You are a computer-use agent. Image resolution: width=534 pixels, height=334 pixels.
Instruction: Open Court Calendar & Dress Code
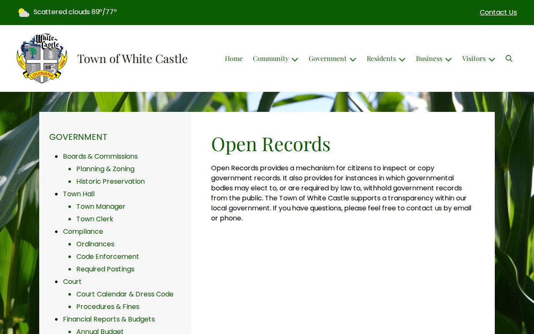(125, 294)
